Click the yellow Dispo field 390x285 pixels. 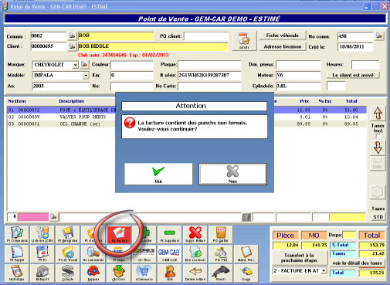point(349,235)
